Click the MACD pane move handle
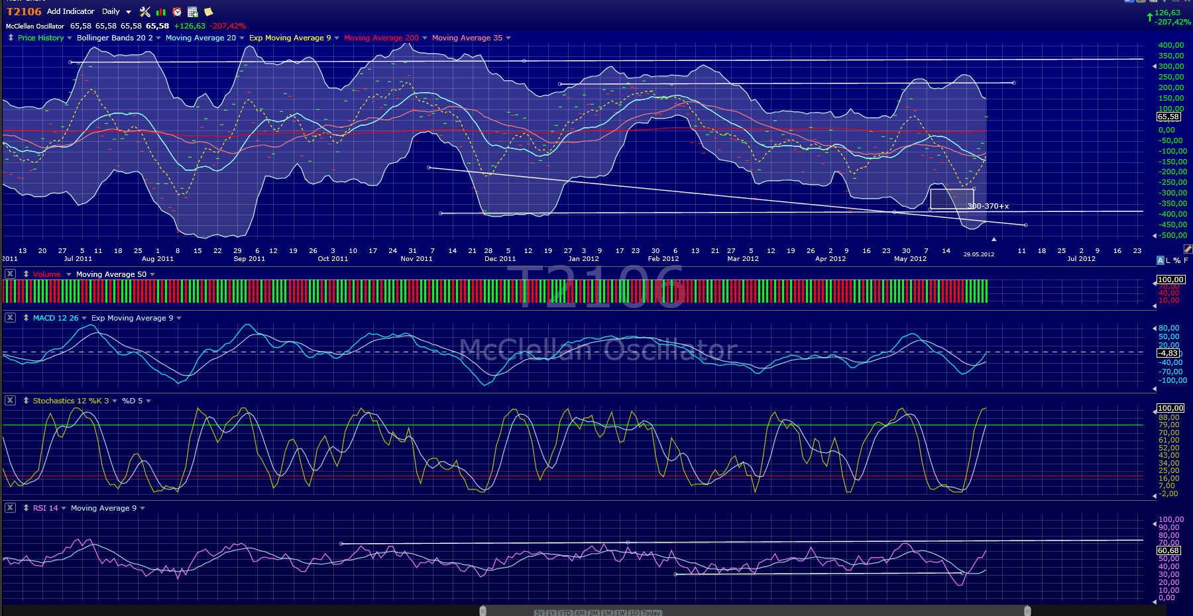 [26, 318]
